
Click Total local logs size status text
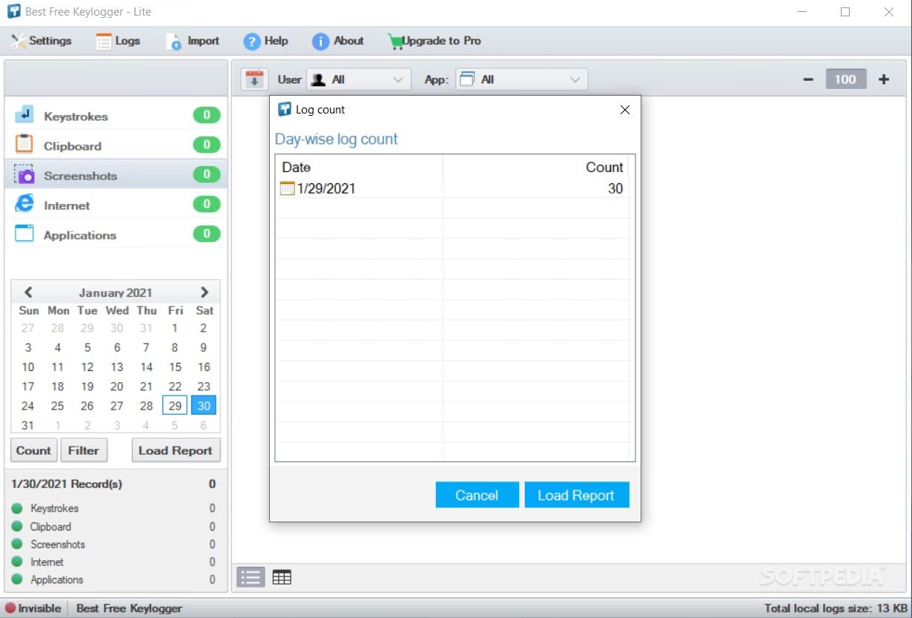click(x=836, y=608)
